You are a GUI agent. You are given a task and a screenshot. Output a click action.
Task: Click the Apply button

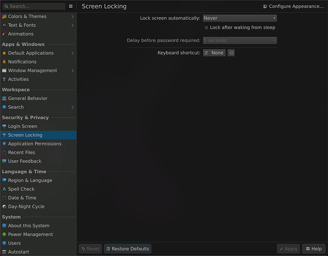[x=289, y=249]
